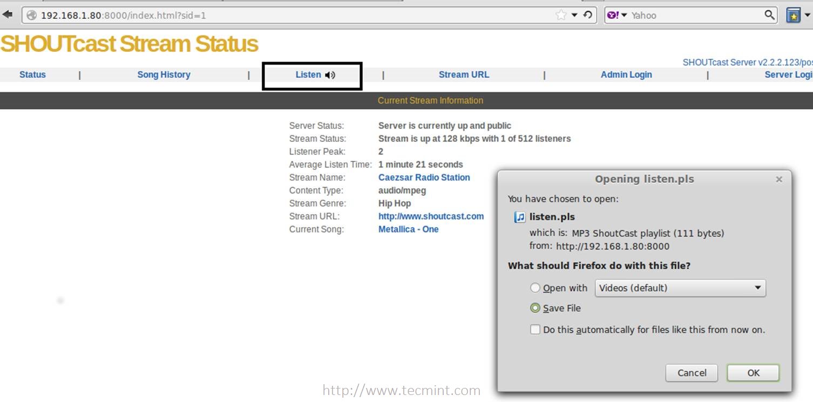Image resolution: width=813 pixels, height=402 pixels.
Task: Open the bookmarks toolbar button
Action: tap(793, 15)
